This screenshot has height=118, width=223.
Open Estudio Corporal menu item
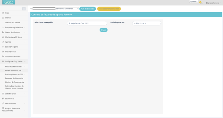click(x=12, y=47)
